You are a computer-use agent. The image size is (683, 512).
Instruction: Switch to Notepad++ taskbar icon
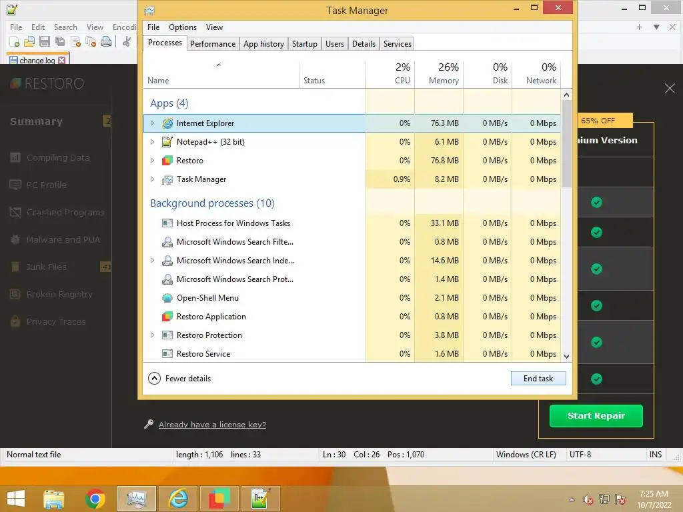(261, 499)
